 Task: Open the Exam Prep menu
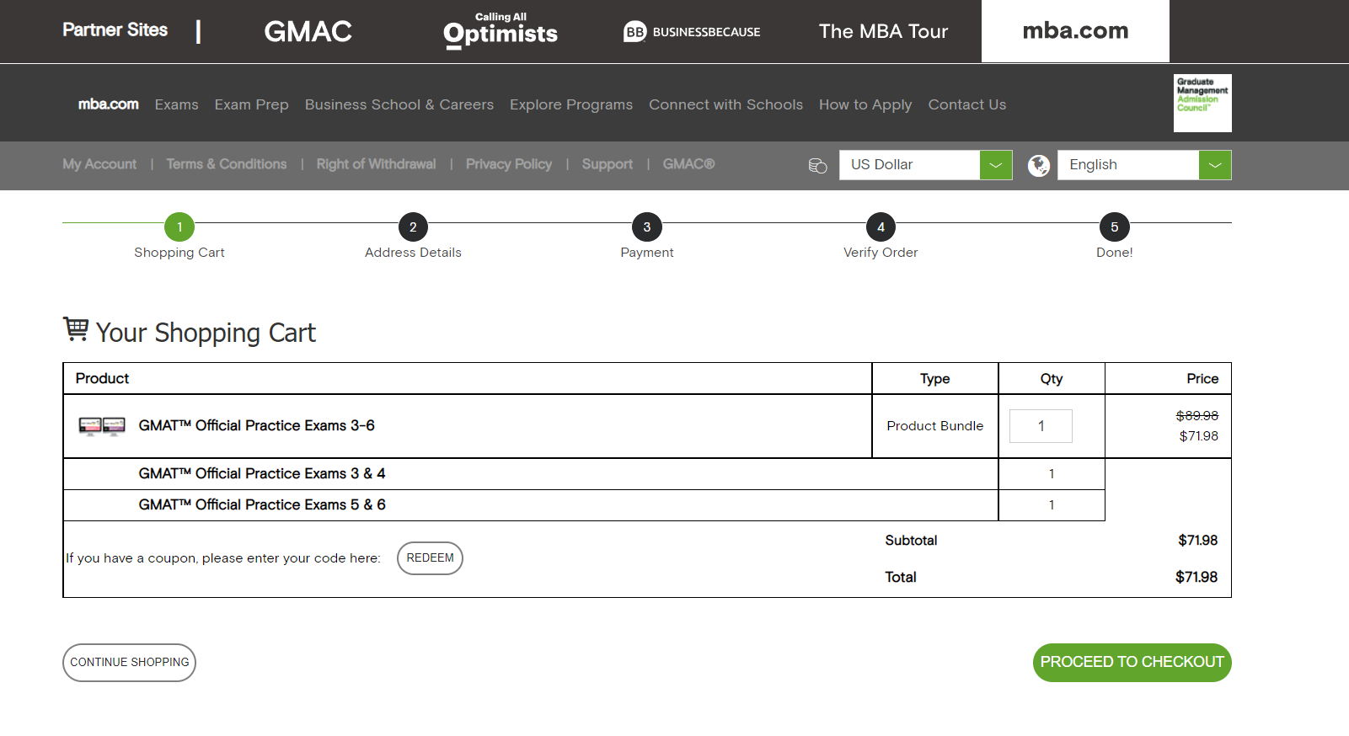coord(251,104)
